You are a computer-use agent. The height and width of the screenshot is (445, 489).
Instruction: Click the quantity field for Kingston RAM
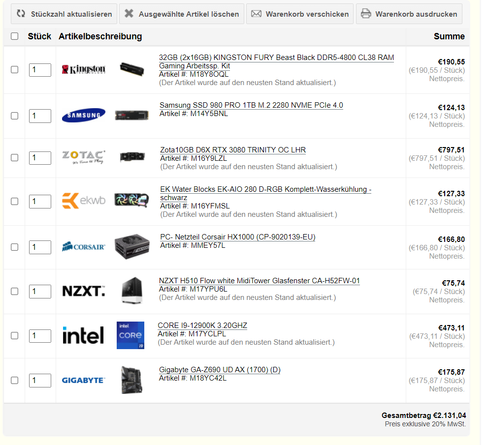click(40, 70)
